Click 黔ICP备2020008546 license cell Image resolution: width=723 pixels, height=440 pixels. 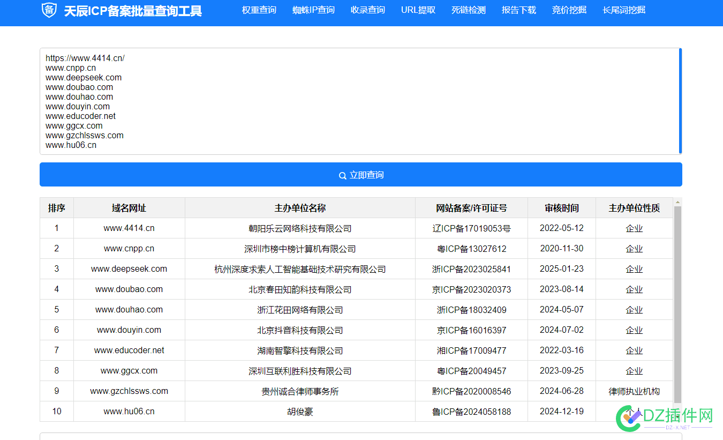pos(471,391)
